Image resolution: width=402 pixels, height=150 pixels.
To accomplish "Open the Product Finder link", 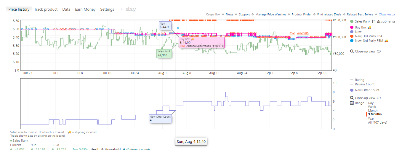I will pos(302,14).
